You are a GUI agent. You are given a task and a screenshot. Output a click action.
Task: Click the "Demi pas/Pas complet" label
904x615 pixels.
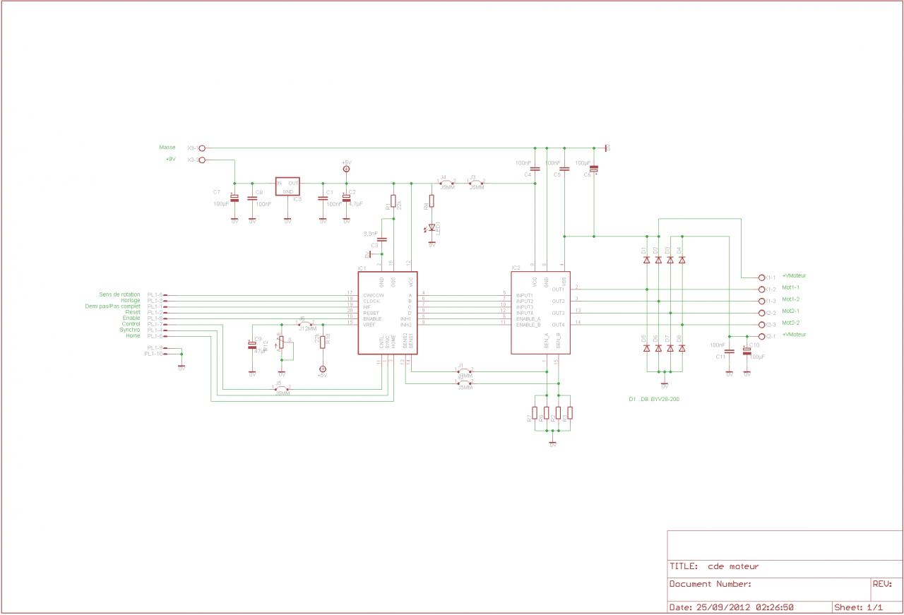click(113, 306)
